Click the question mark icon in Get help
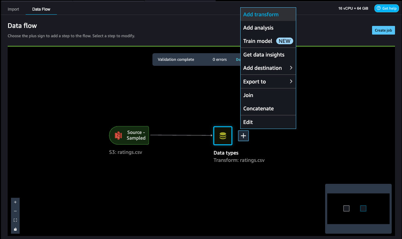Screen dimensions: 402x239 (x=379, y=8)
